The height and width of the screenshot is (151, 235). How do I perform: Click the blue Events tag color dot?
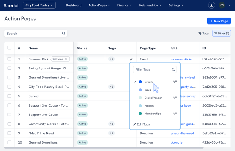(141, 82)
